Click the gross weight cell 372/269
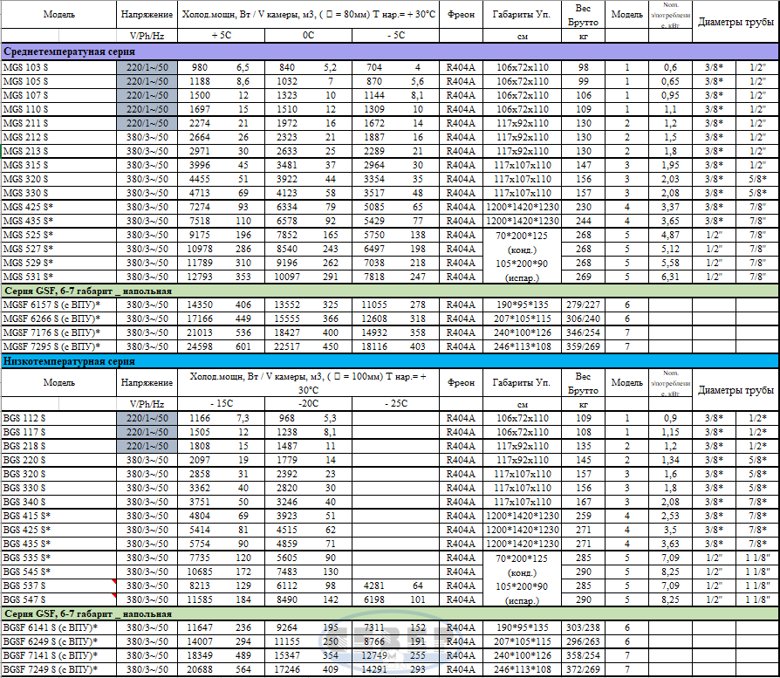The image size is (780, 678). [x=583, y=669]
